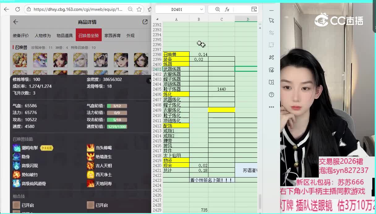Go back in the browser
The height and width of the screenshot is (214, 376).
tap(6, 9)
